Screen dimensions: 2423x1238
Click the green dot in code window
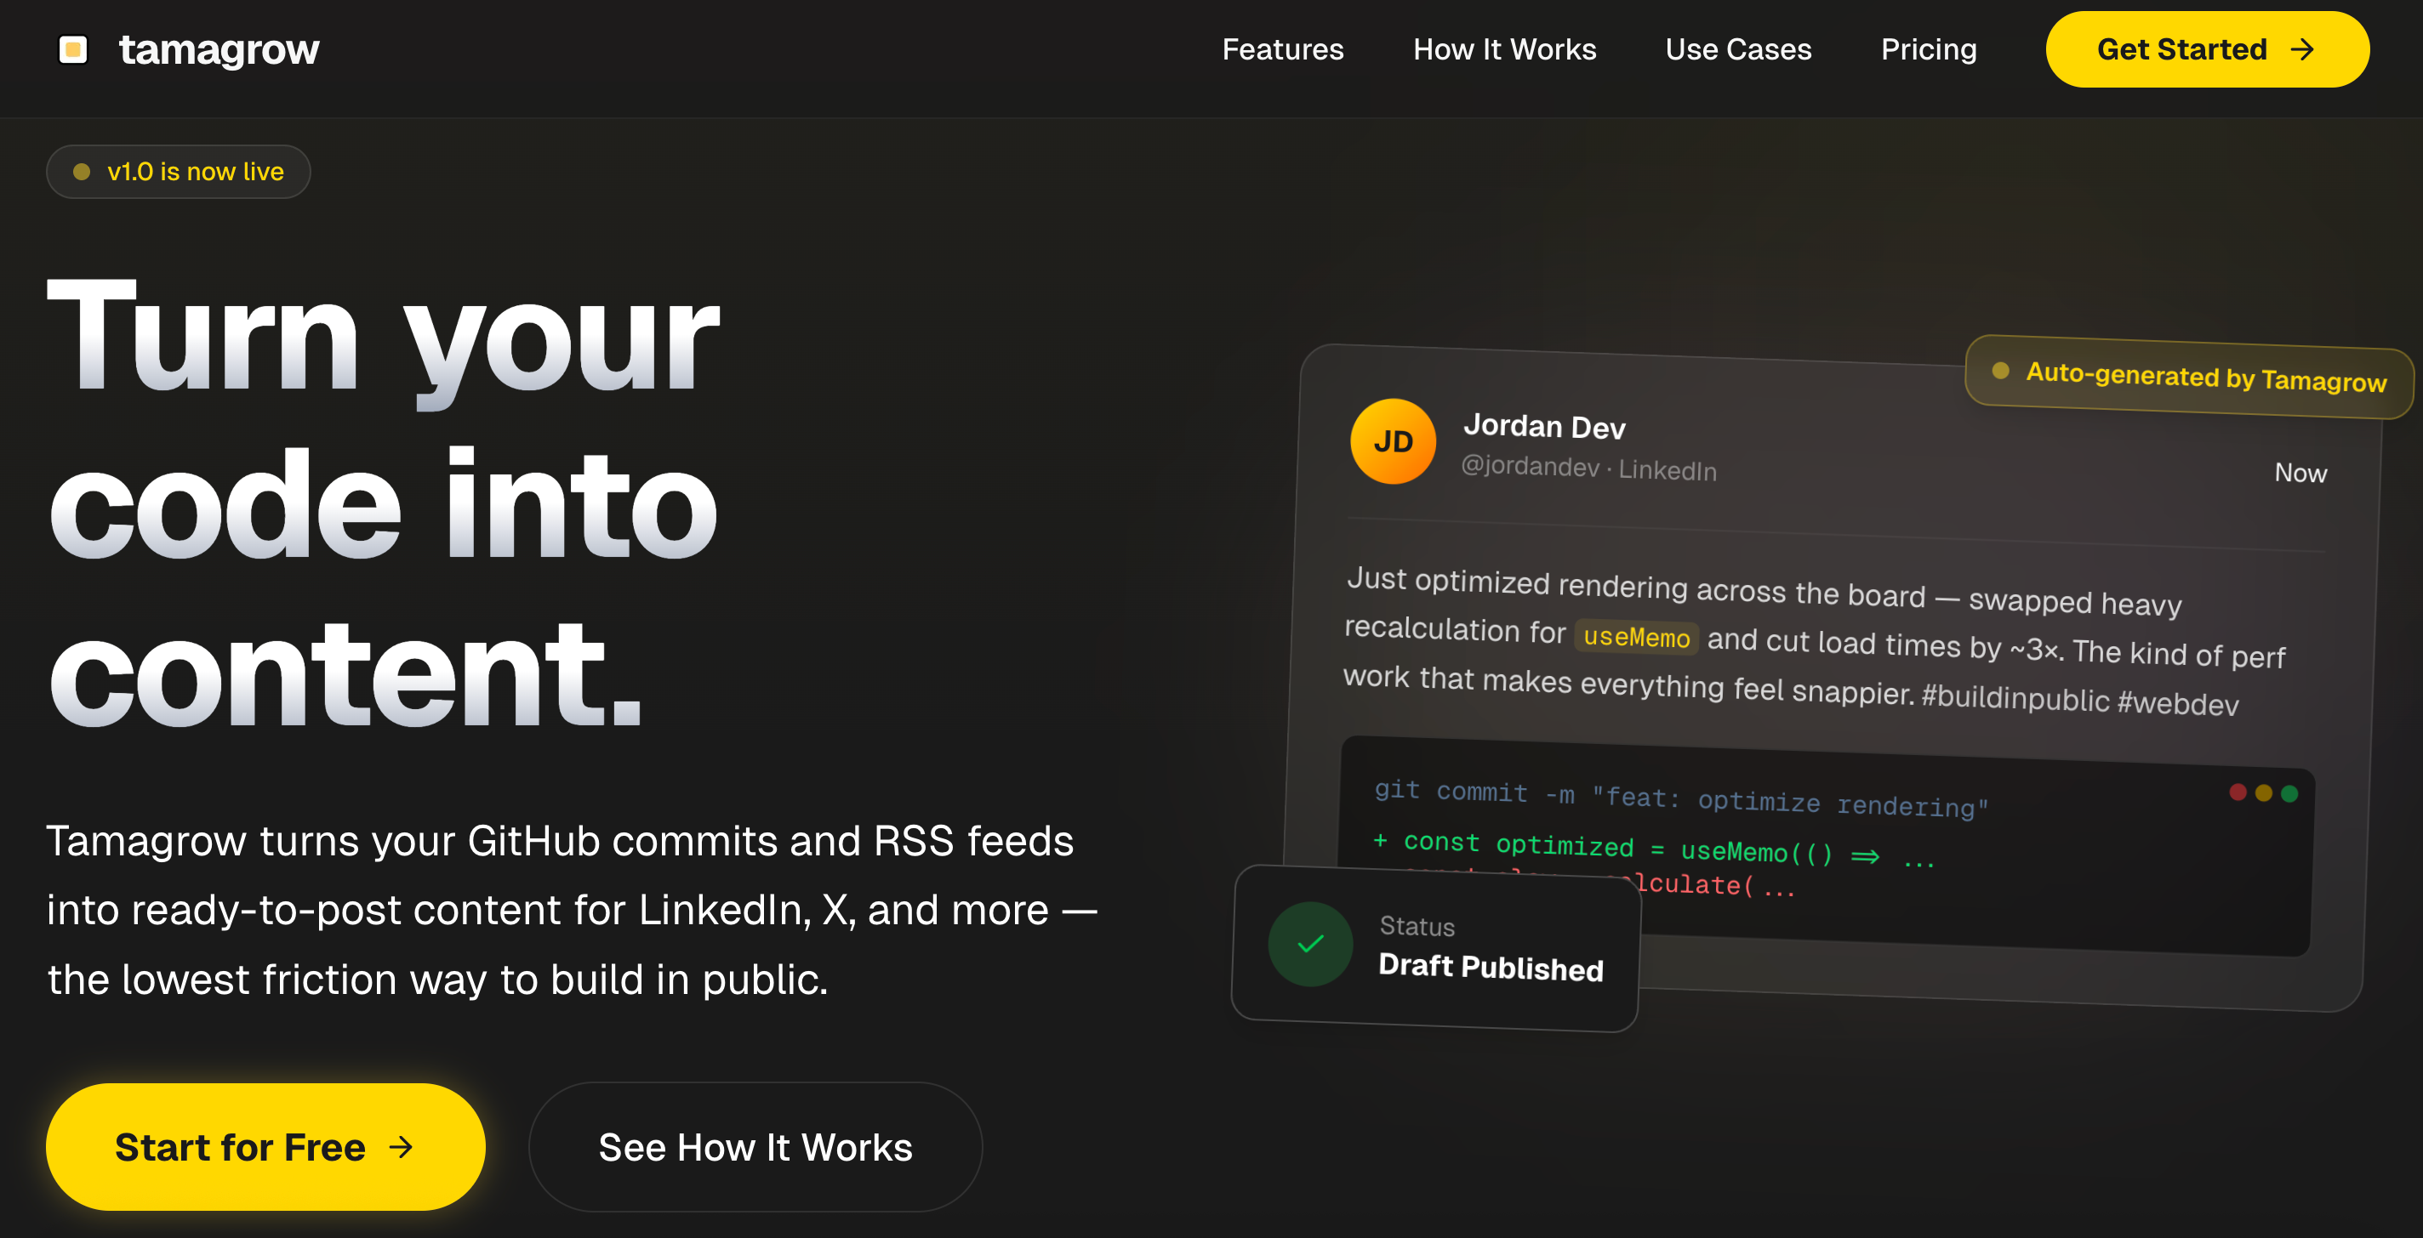point(2289,793)
